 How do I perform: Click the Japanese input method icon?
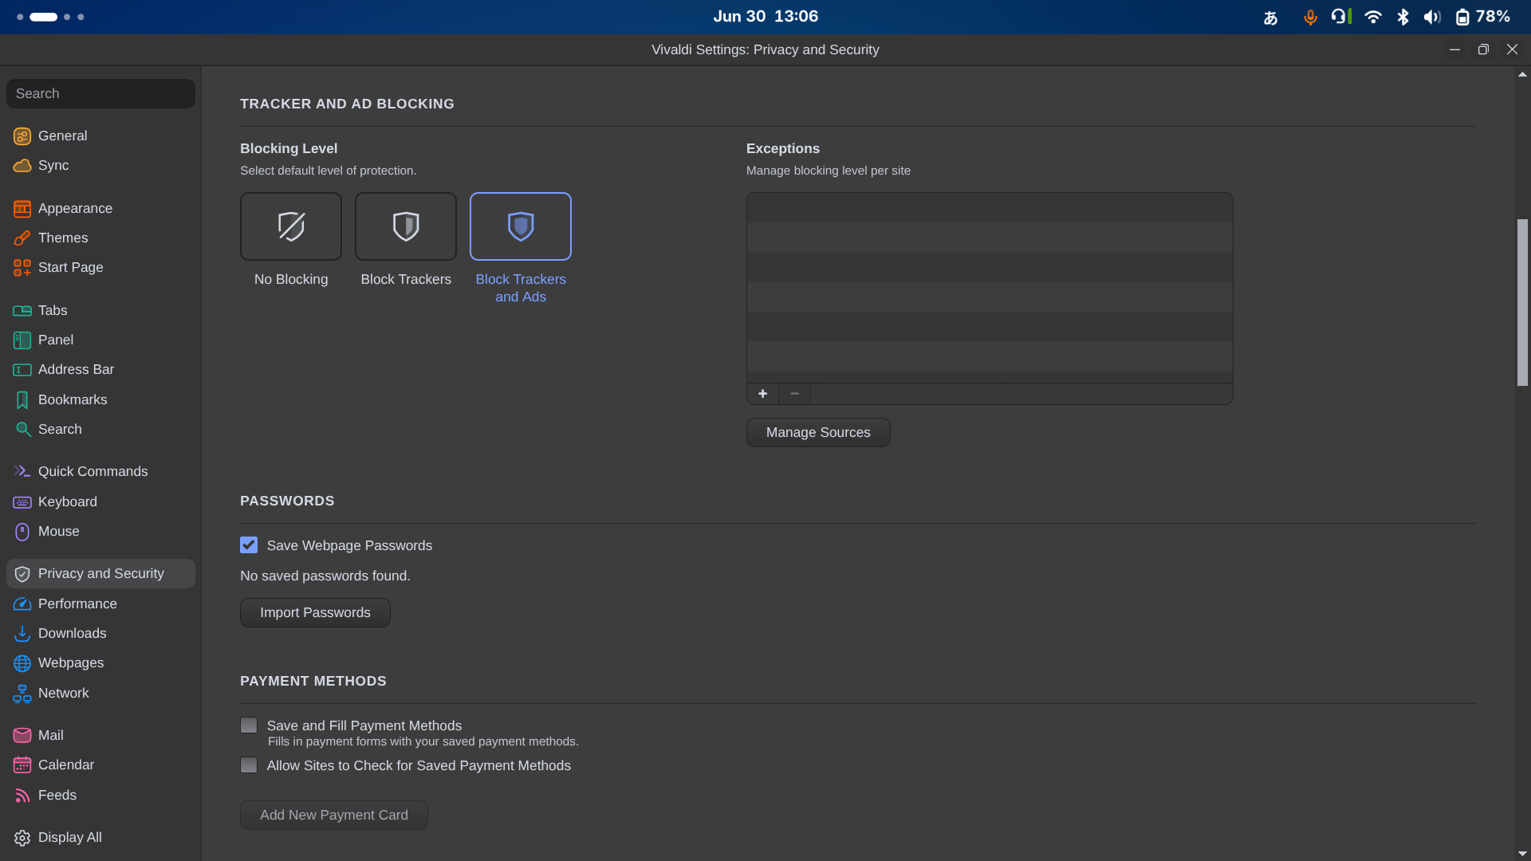click(x=1271, y=18)
